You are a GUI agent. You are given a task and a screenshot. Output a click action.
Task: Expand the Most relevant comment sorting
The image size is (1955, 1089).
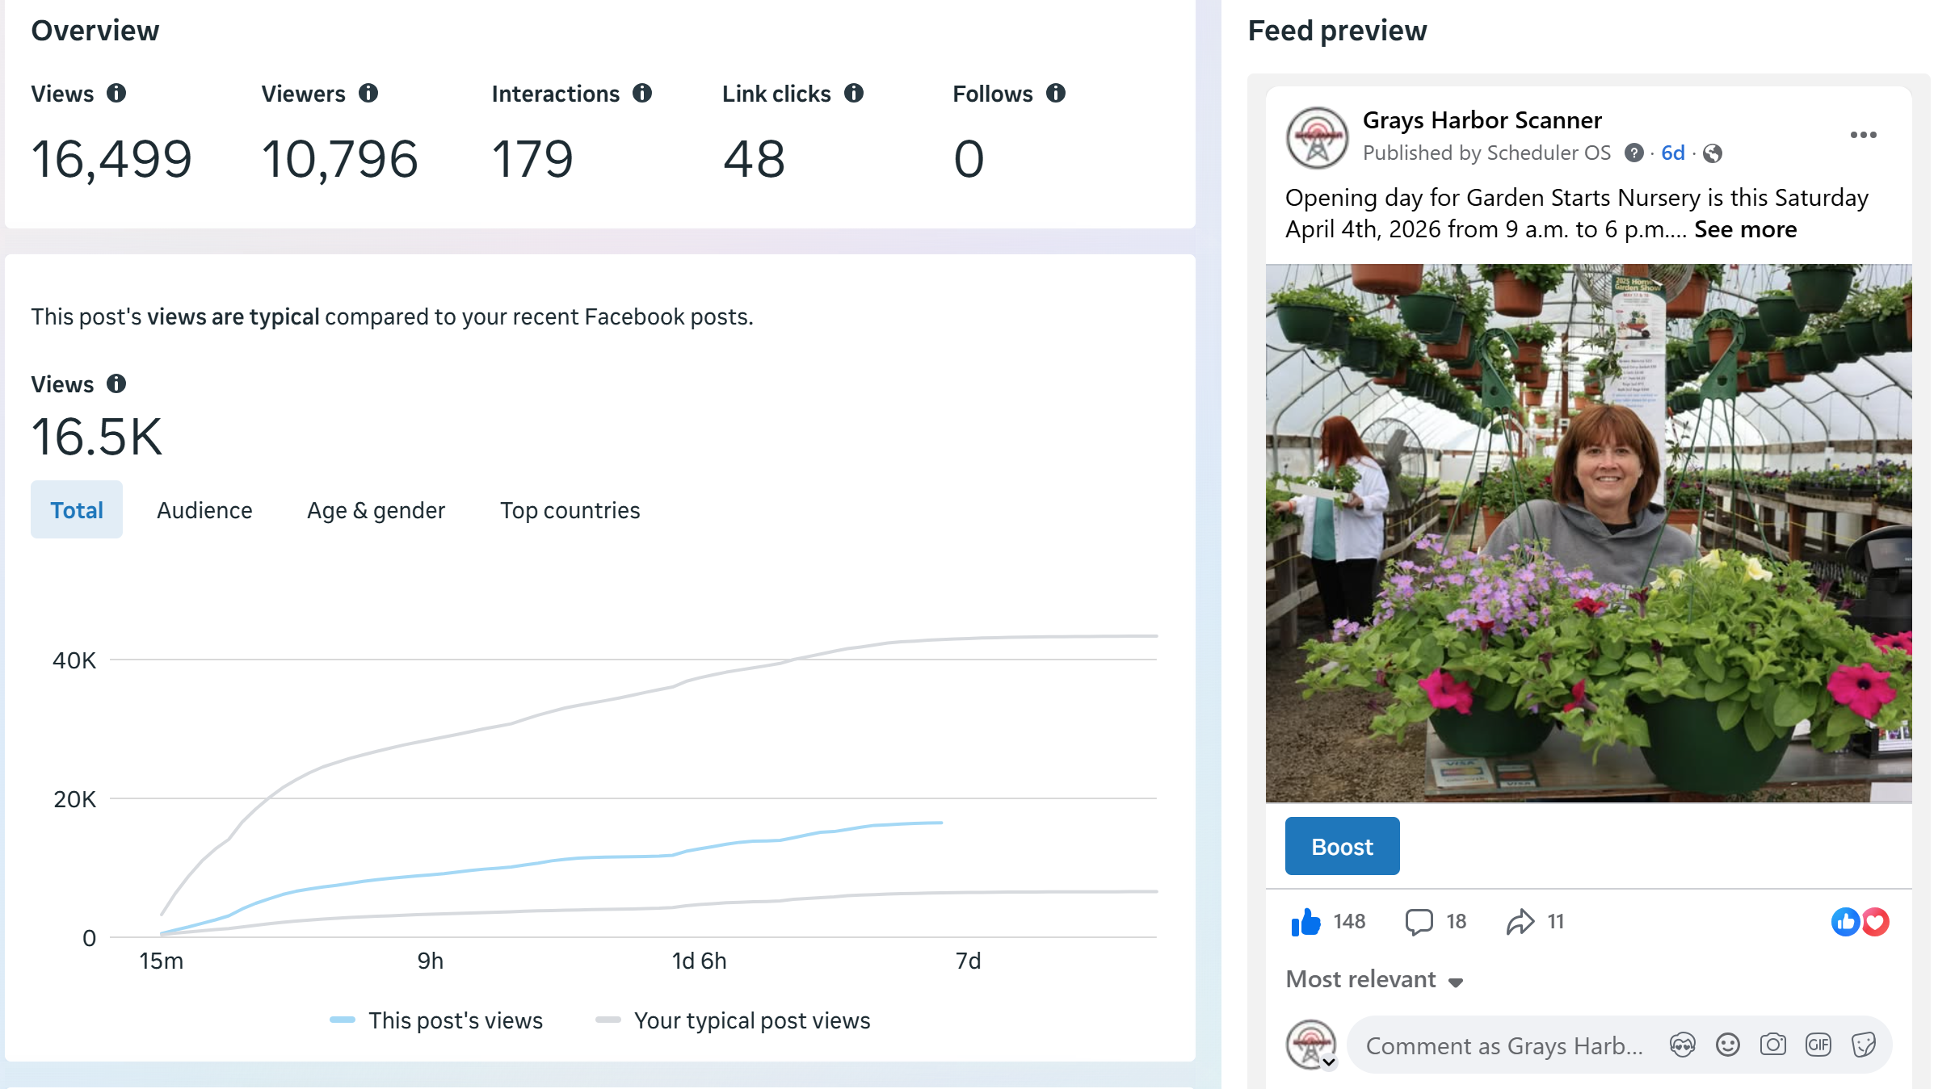click(x=1375, y=980)
